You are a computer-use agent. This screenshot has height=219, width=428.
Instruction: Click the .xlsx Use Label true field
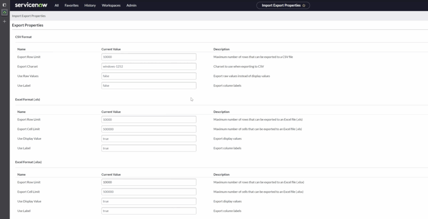click(149, 211)
